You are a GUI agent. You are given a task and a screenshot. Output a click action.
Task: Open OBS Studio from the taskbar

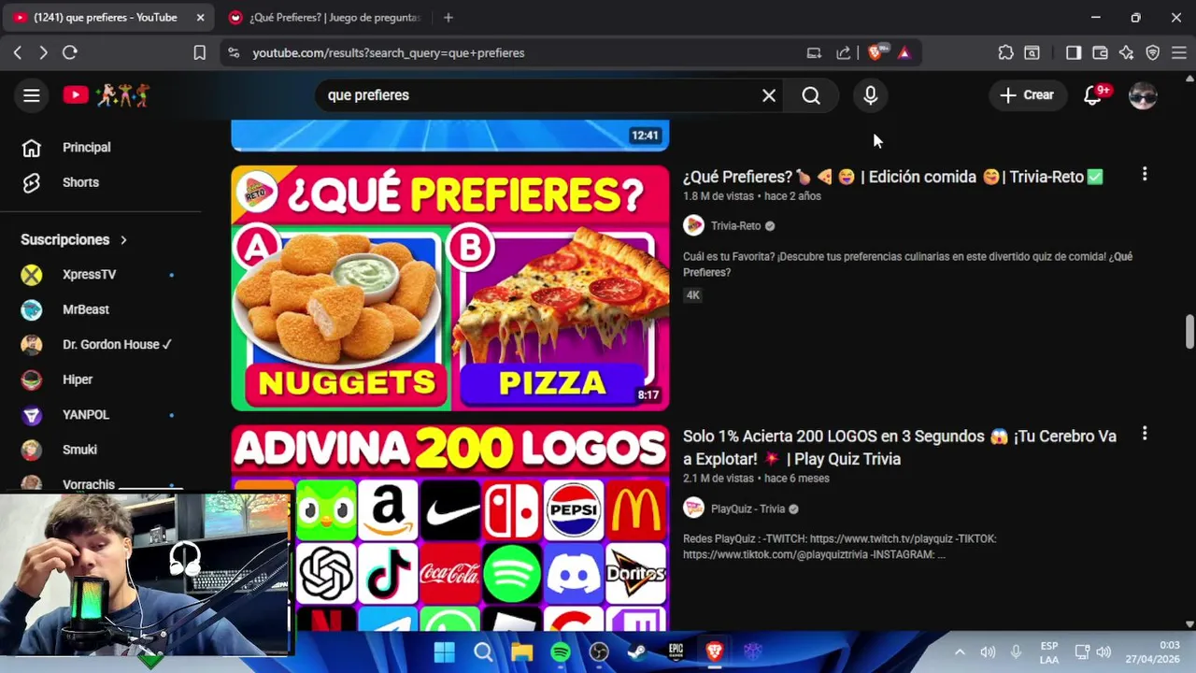click(x=599, y=652)
